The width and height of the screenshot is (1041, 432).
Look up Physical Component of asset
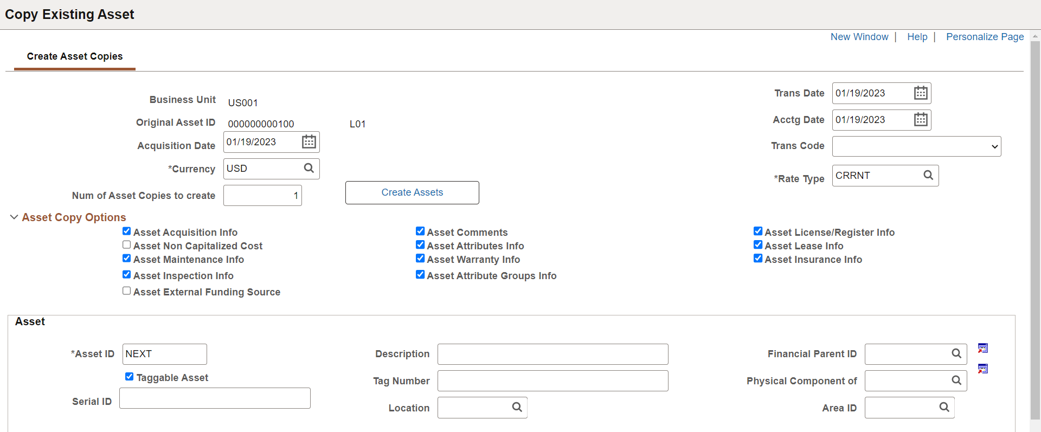click(956, 381)
